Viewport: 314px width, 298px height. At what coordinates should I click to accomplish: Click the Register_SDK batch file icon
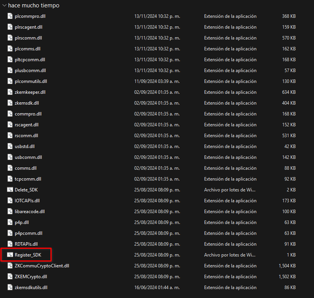coord(10,255)
